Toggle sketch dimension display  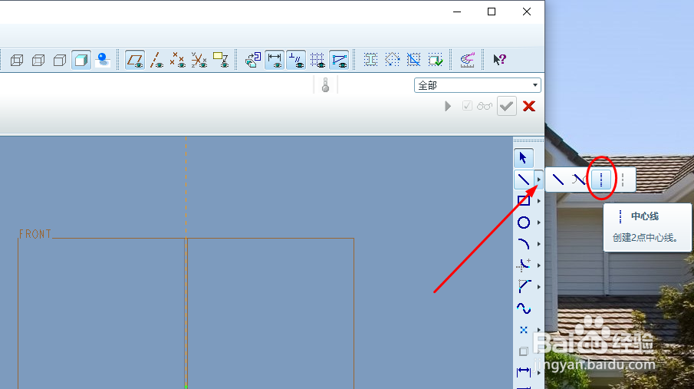[275, 60]
